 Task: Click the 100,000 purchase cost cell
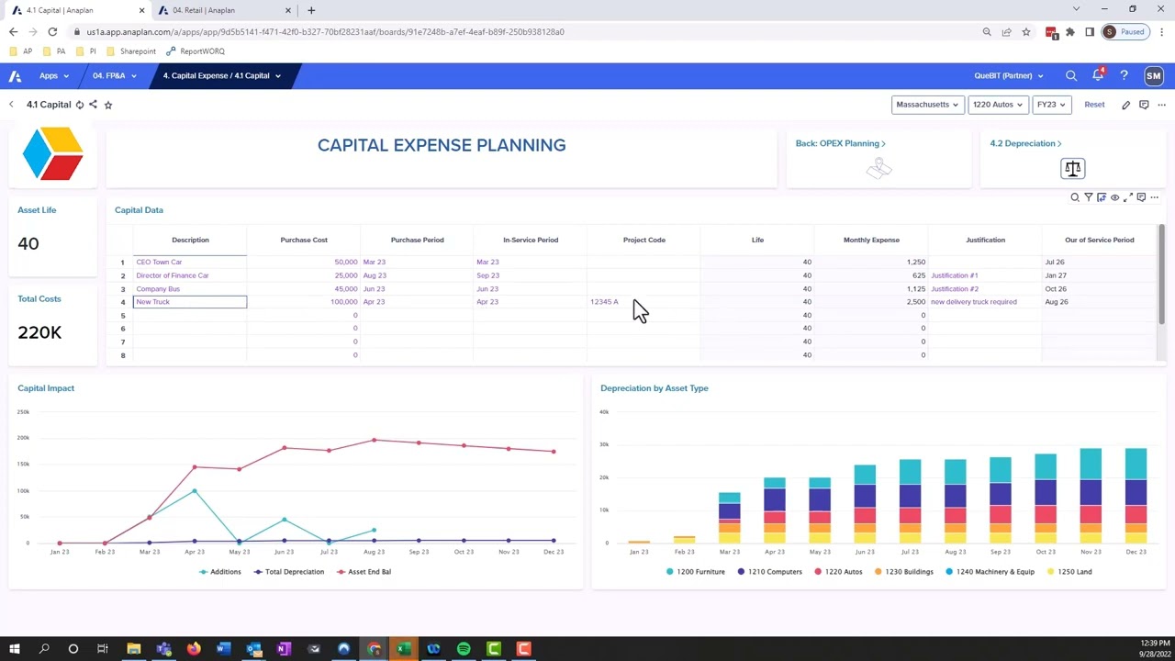(304, 302)
